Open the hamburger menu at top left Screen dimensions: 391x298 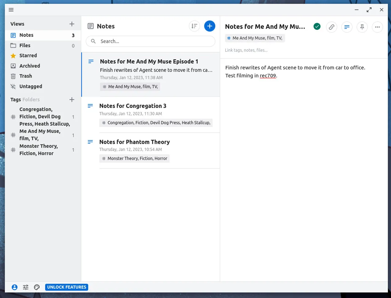pyautogui.click(x=11, y=10)
